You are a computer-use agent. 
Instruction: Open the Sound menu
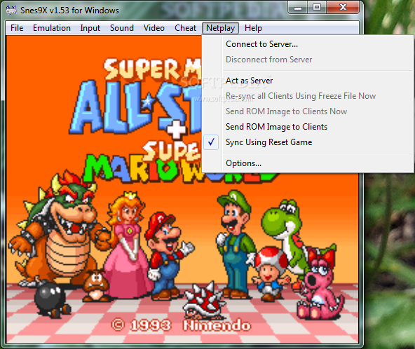[122, 28]
